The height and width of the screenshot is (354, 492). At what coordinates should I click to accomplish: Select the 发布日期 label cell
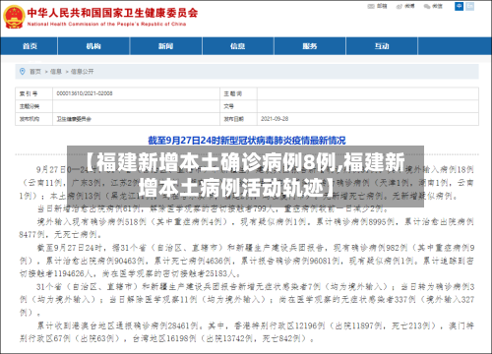tap(238, 119)
